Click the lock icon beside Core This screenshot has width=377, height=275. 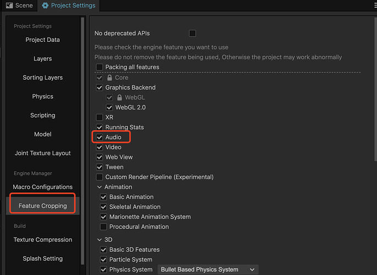click(110, 78)
